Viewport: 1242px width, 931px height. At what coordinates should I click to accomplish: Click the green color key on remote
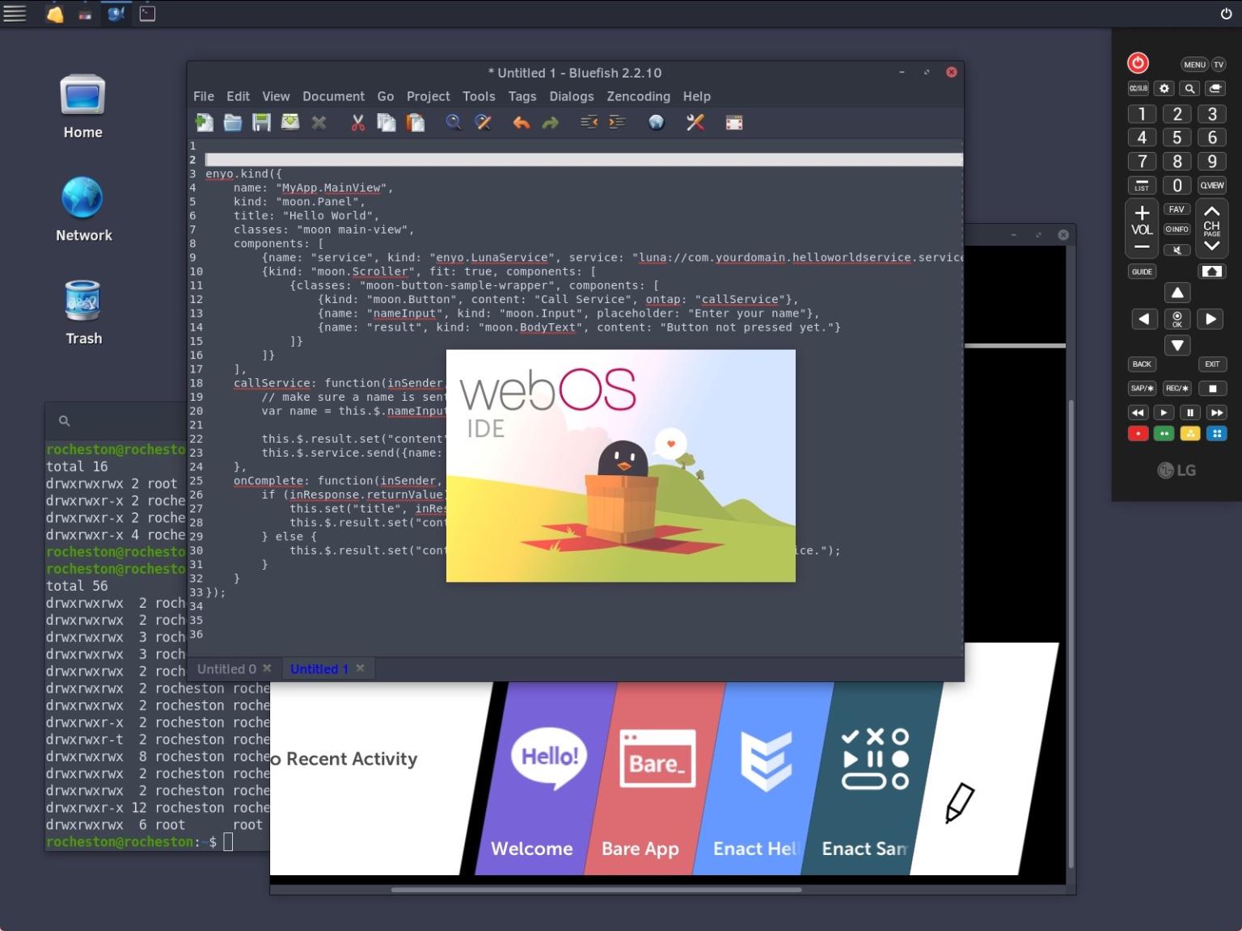click(x=1164, y=434)
